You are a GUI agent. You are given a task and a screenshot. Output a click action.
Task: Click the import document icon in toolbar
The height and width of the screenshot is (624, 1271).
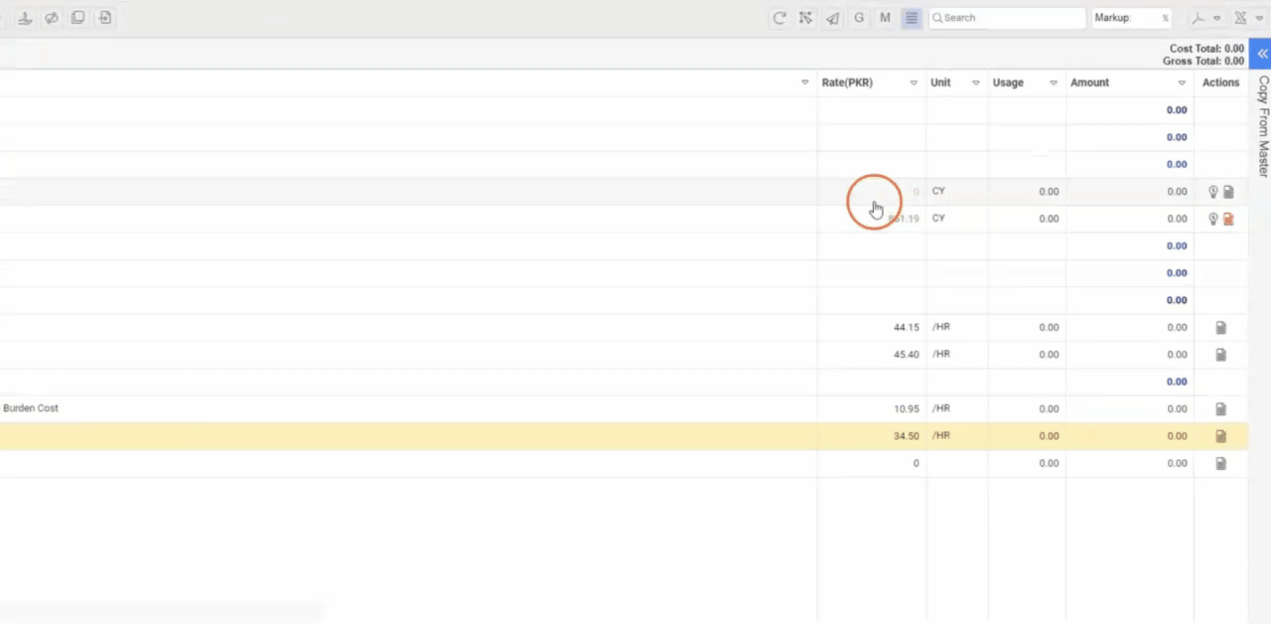tap(105, 18)
